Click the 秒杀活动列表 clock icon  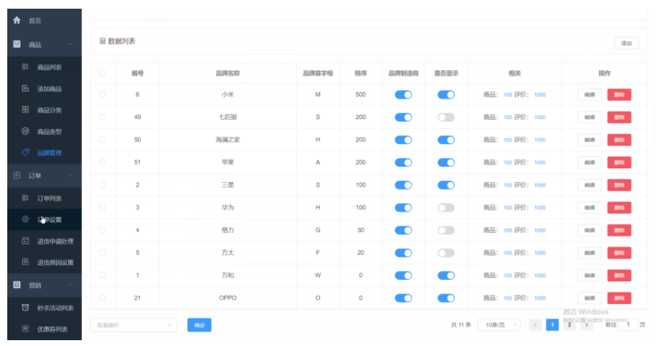pos(25,308)
